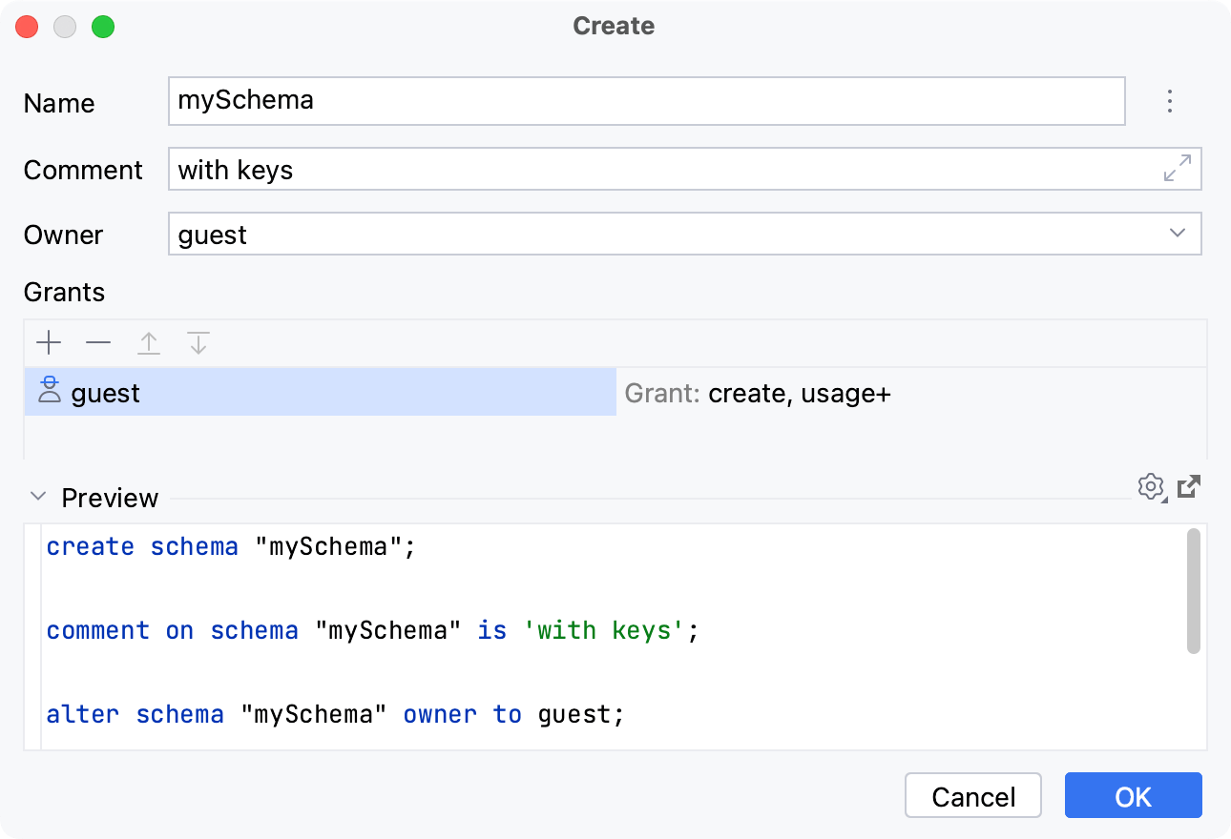Dismiss the dialog with Cancel
Image resolution: width=1231 pixels, height=839 pixels.
(x=972, y=795)
